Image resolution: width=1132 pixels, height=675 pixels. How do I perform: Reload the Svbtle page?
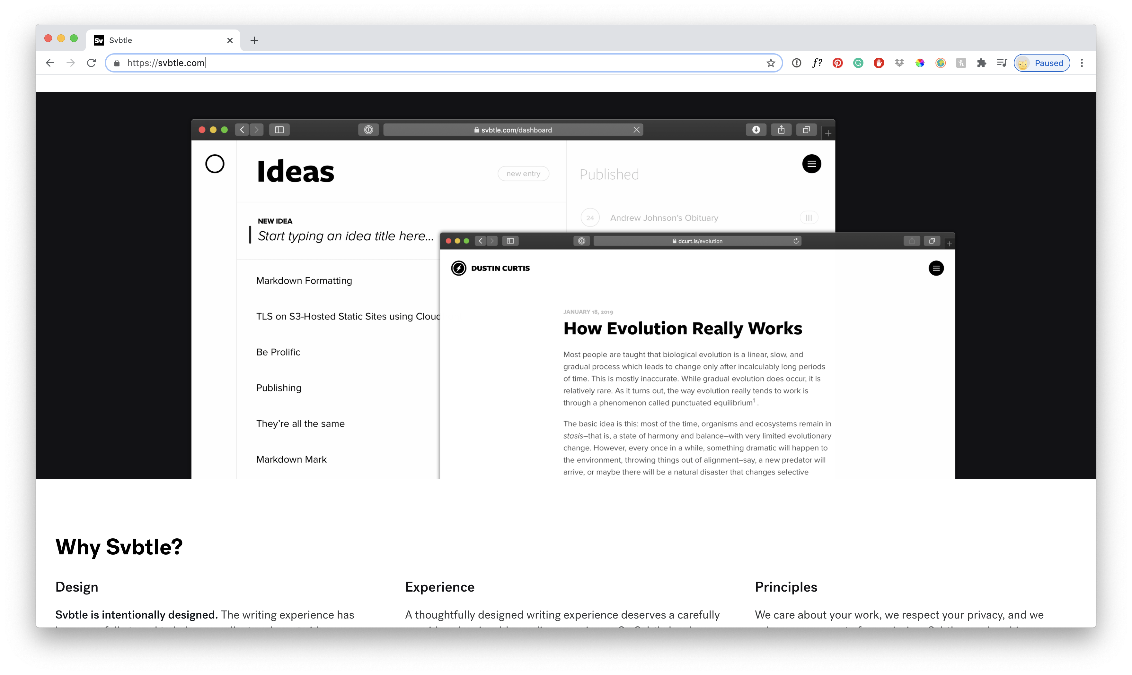point(92,63)
